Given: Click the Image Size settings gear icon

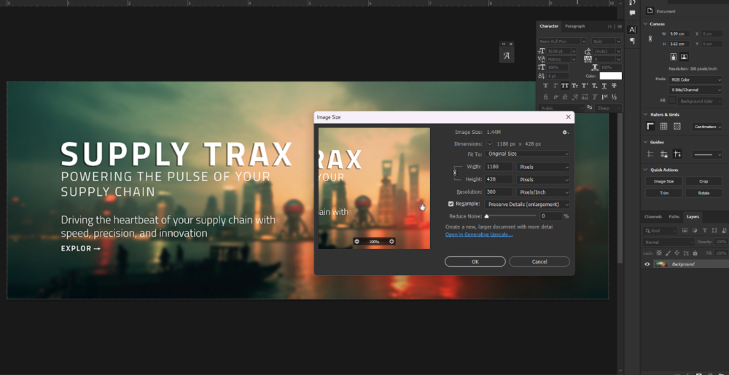Looking at the screenshot, I should pyautogui.click(x=565, y=133).
